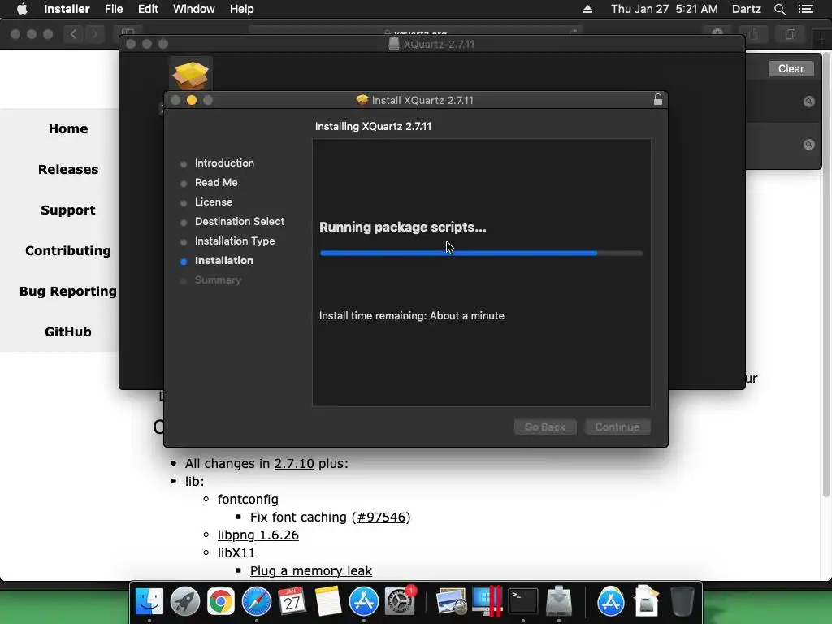
Task: Click Clear in the downloads popover
Action: (x=791, y=68)
